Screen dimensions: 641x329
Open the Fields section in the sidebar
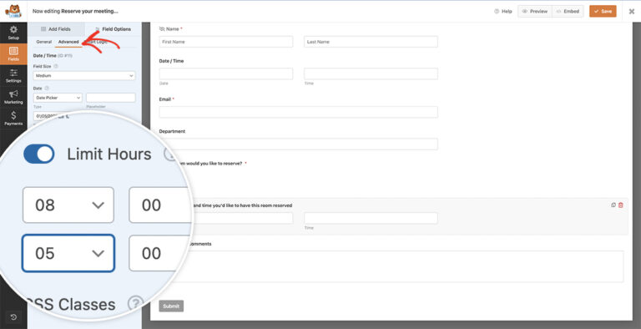pos(13,54)
